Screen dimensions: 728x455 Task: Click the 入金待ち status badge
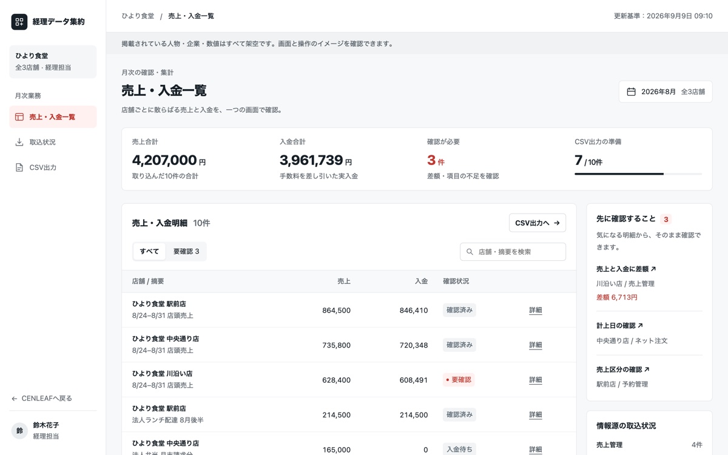(x=459, y=450)
